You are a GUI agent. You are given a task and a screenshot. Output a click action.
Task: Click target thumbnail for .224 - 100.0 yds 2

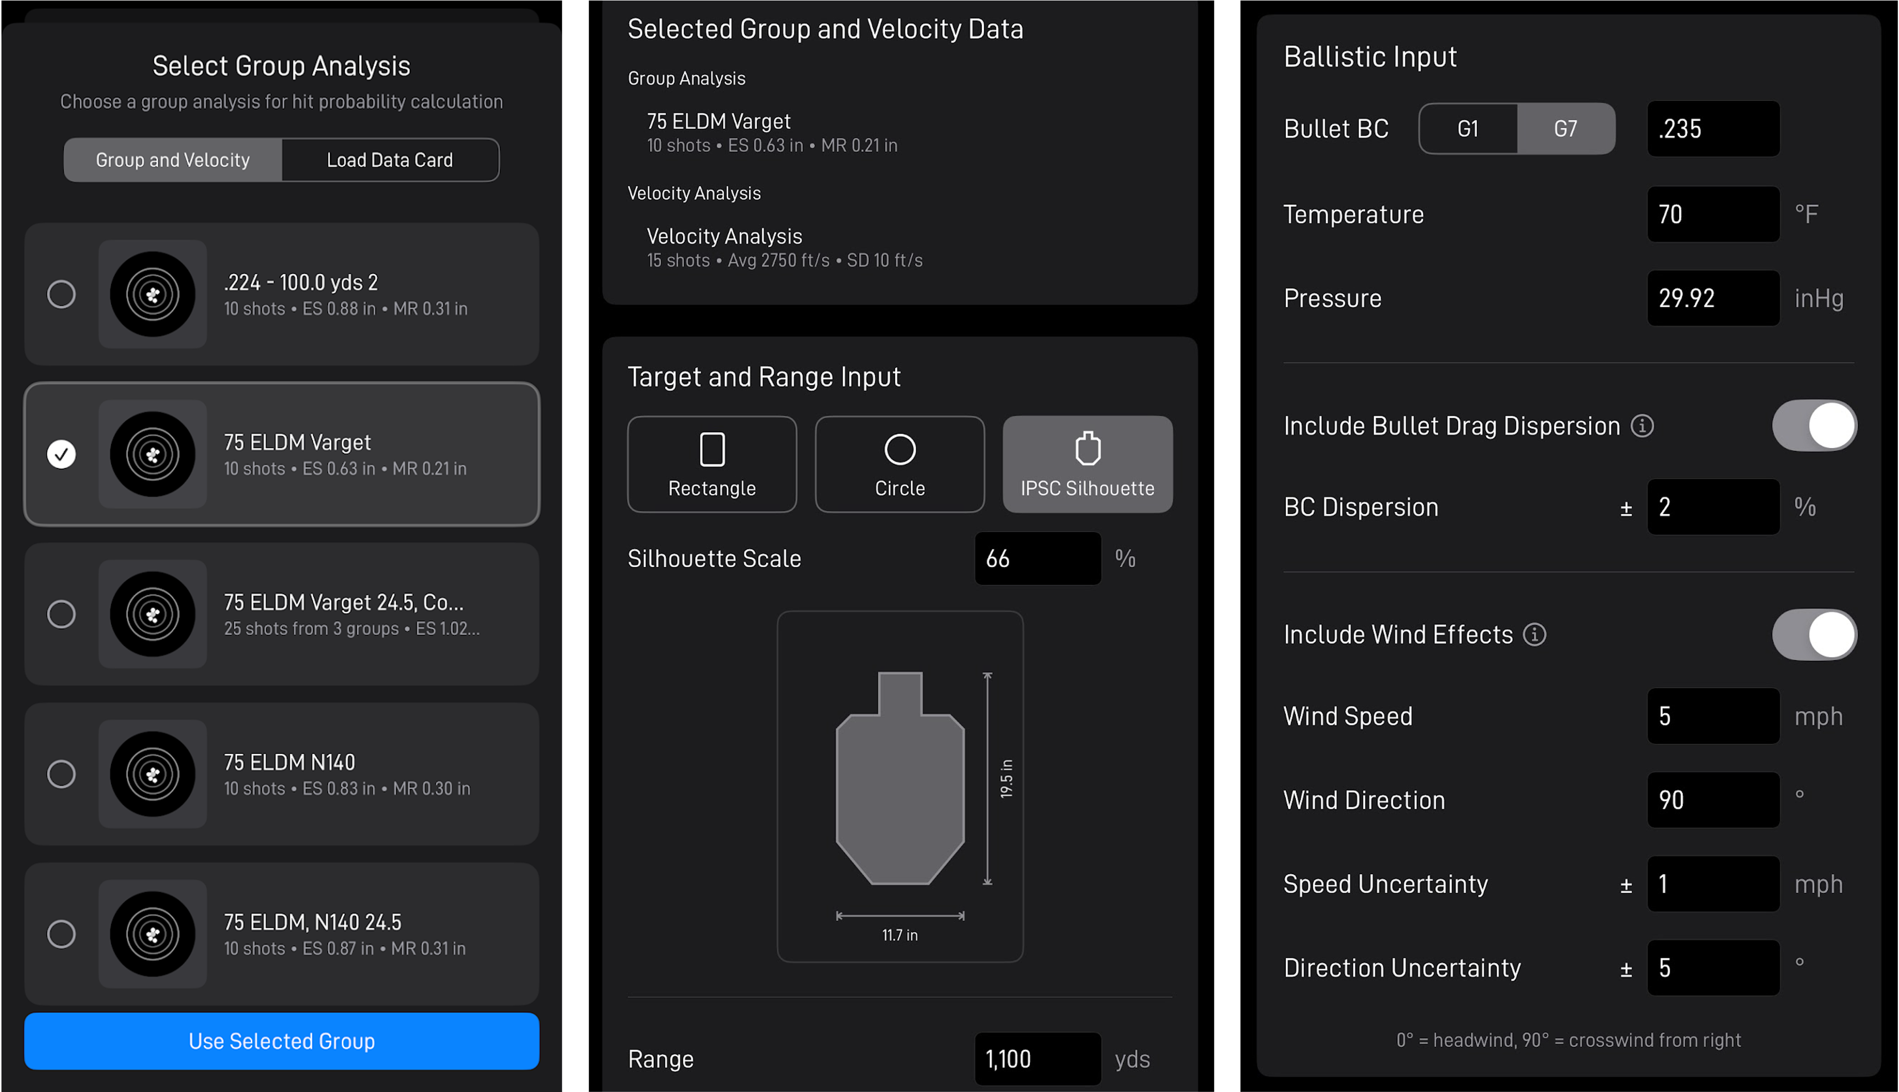pyautogui.click(x=152, y=294)
